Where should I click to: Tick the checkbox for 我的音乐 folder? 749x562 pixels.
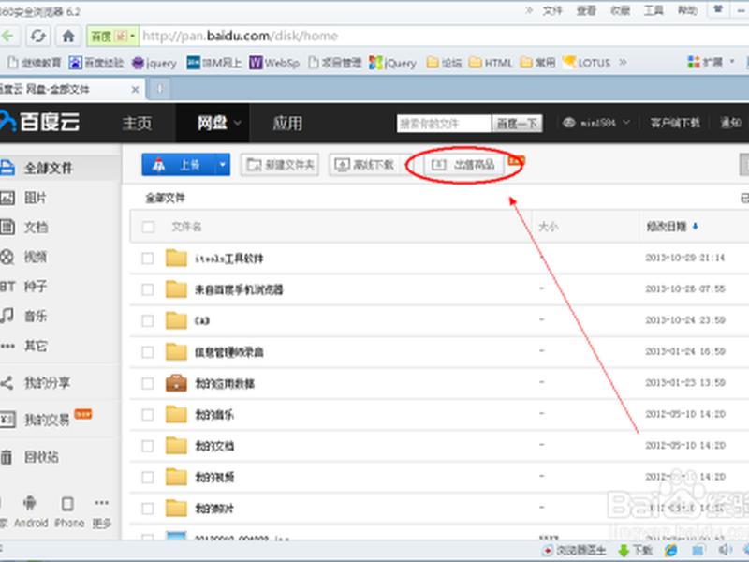148,415
